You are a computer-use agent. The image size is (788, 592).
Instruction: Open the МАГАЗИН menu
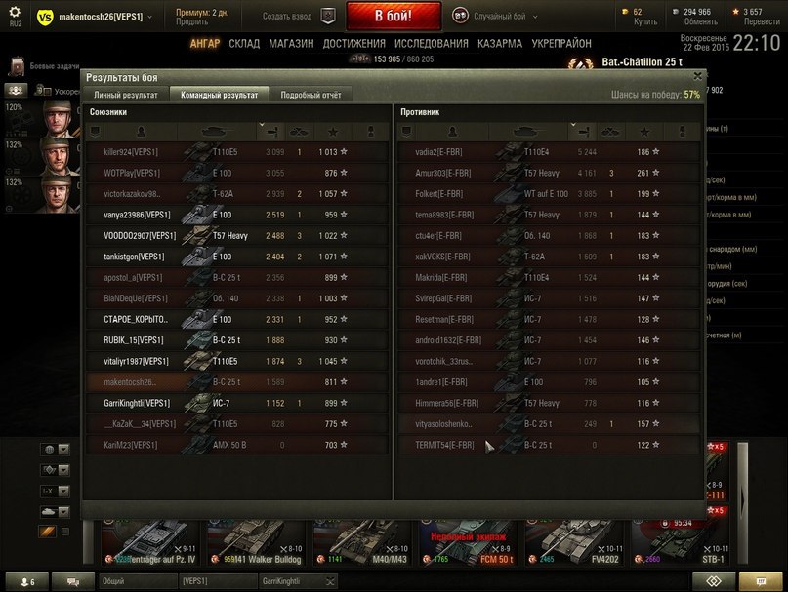[x=291, y=44]
